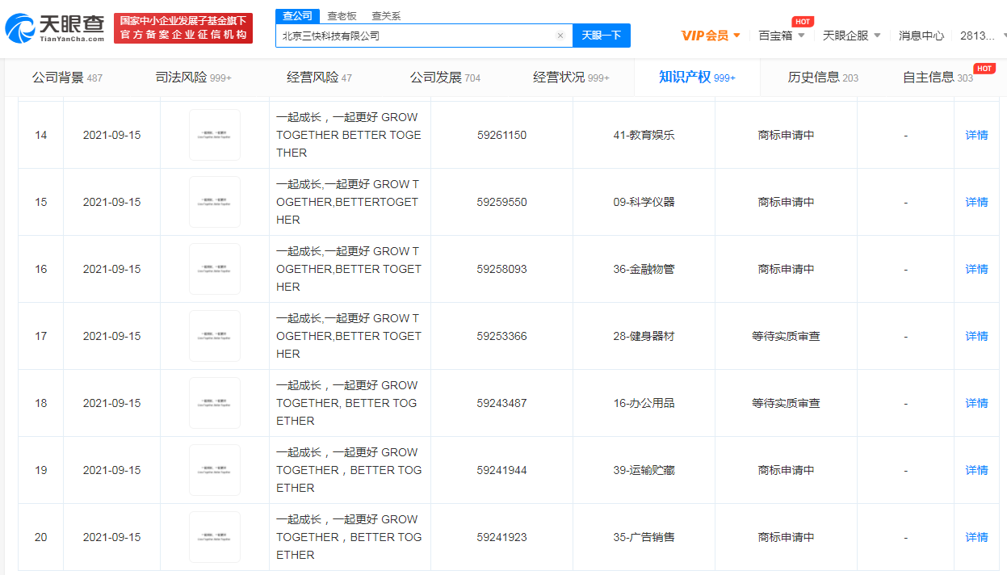Click the TianYanCha logo
The width and height of the screenshot is (1007, 575).
pos(55,28)
